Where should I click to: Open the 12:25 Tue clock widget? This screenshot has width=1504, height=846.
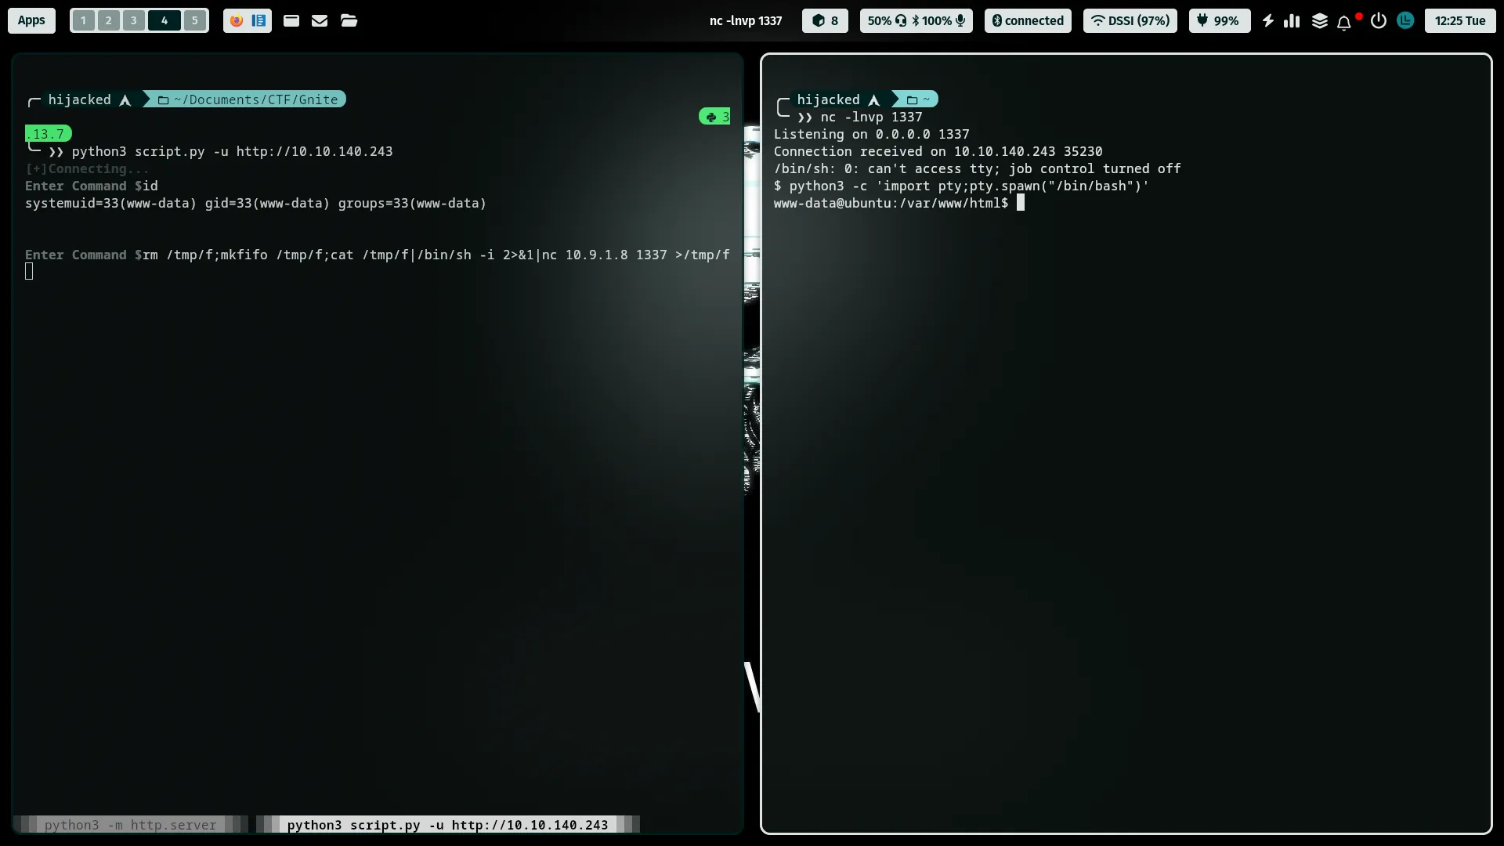1459,20
